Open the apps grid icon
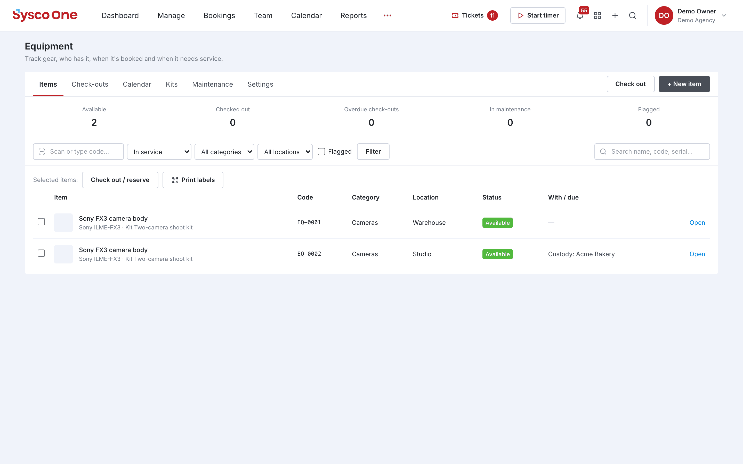 (597, 15)
